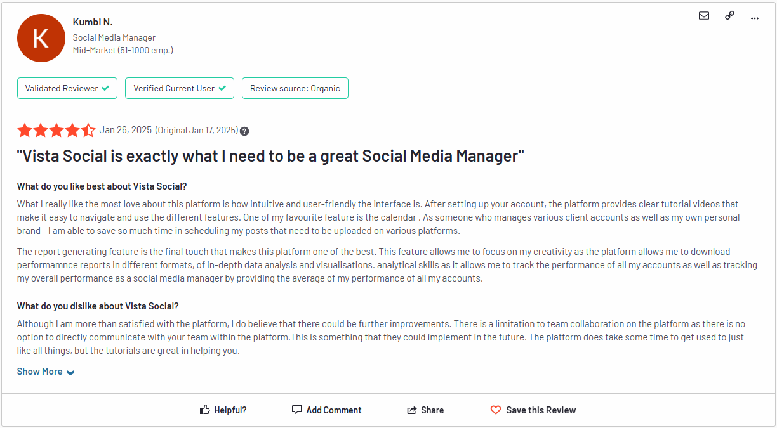This screenshot has width=777, height=428.
Task: Click the Verified Current User badge
Action: click(179, 88)
